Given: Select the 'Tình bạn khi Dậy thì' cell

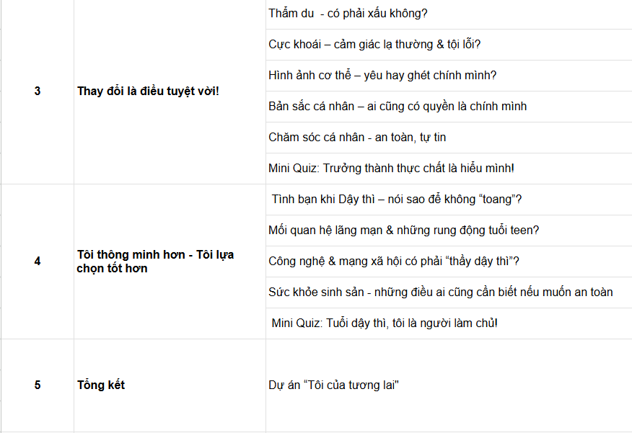Looking at the screenshot, I should tap(449, 200).
